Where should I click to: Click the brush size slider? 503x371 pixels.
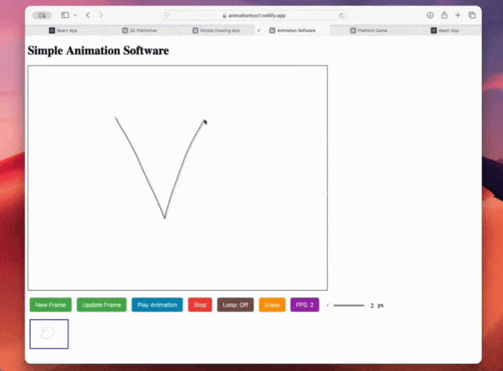346,305
